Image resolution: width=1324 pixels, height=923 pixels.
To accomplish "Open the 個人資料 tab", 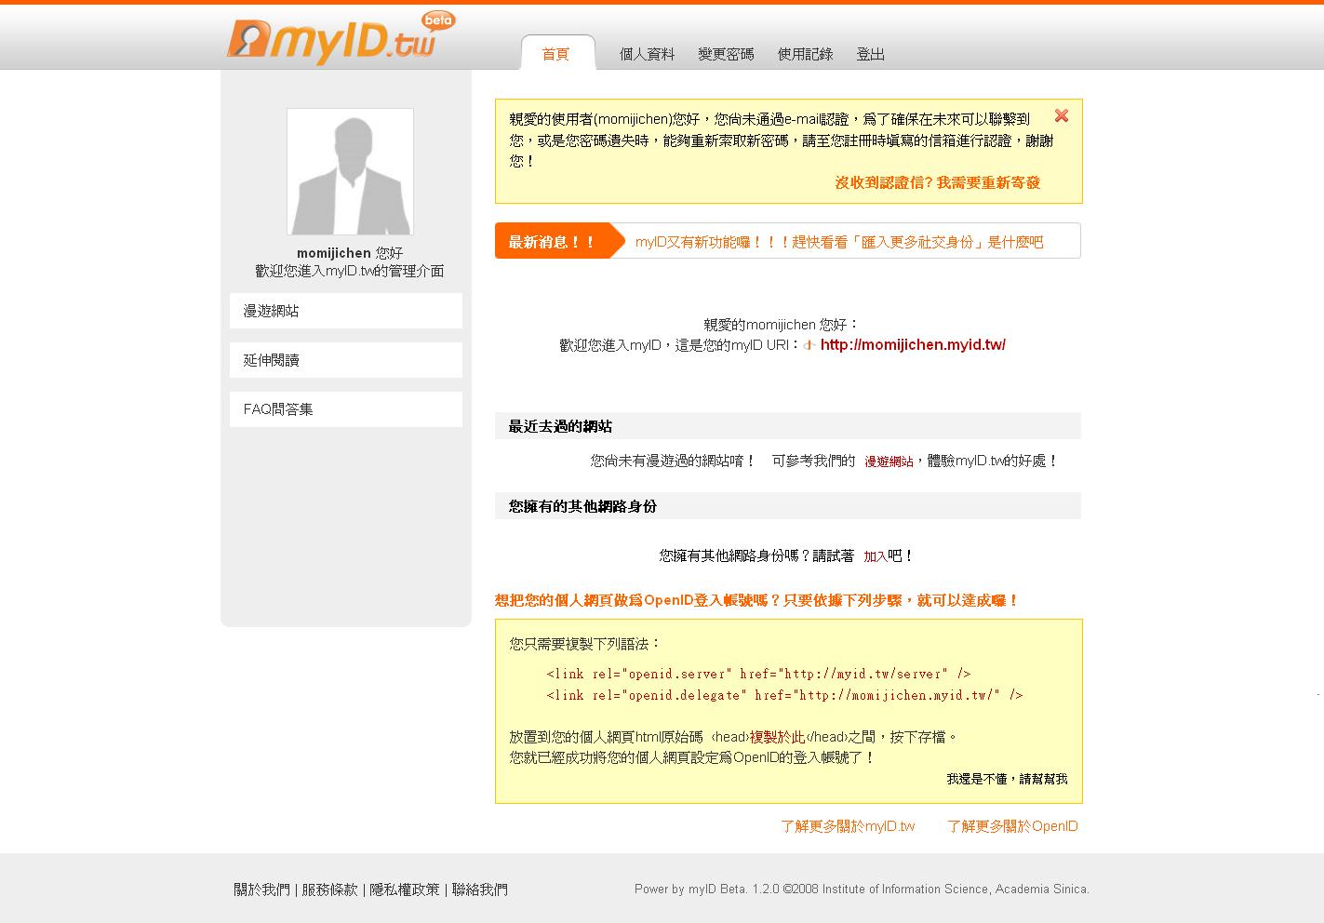I will 648,54.
